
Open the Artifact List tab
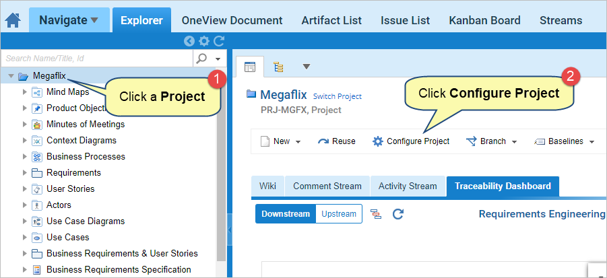331,20
